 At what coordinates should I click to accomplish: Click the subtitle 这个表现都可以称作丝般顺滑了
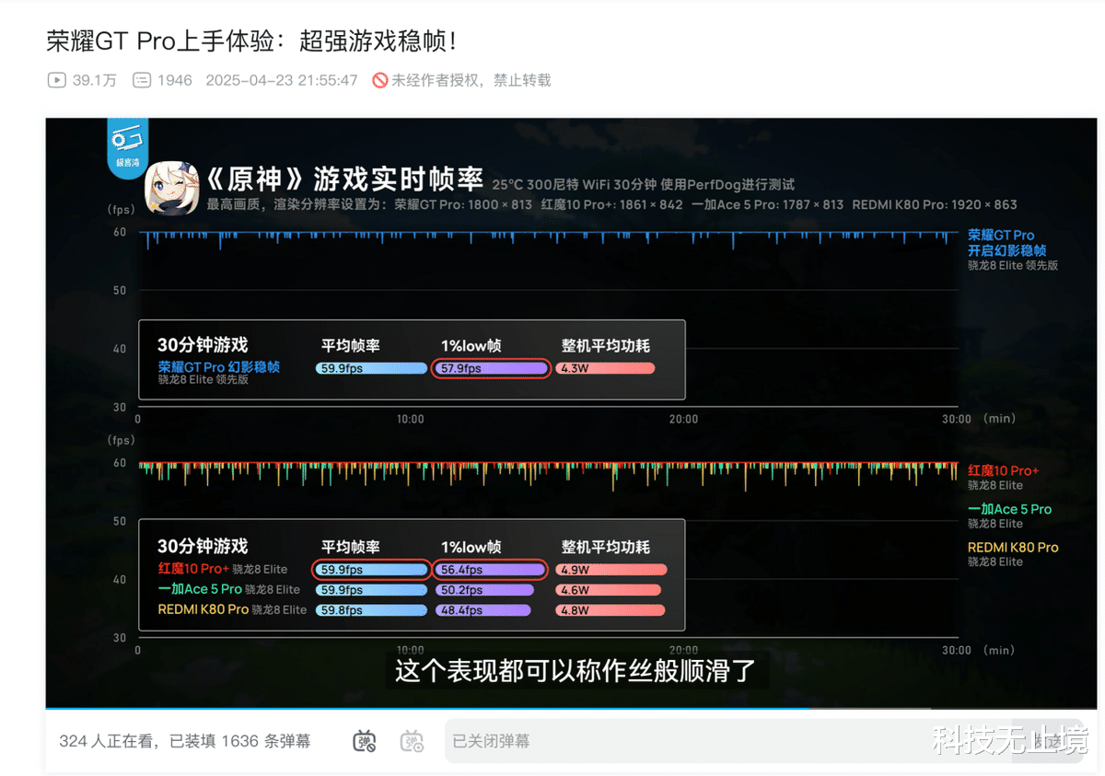(576, 670)
